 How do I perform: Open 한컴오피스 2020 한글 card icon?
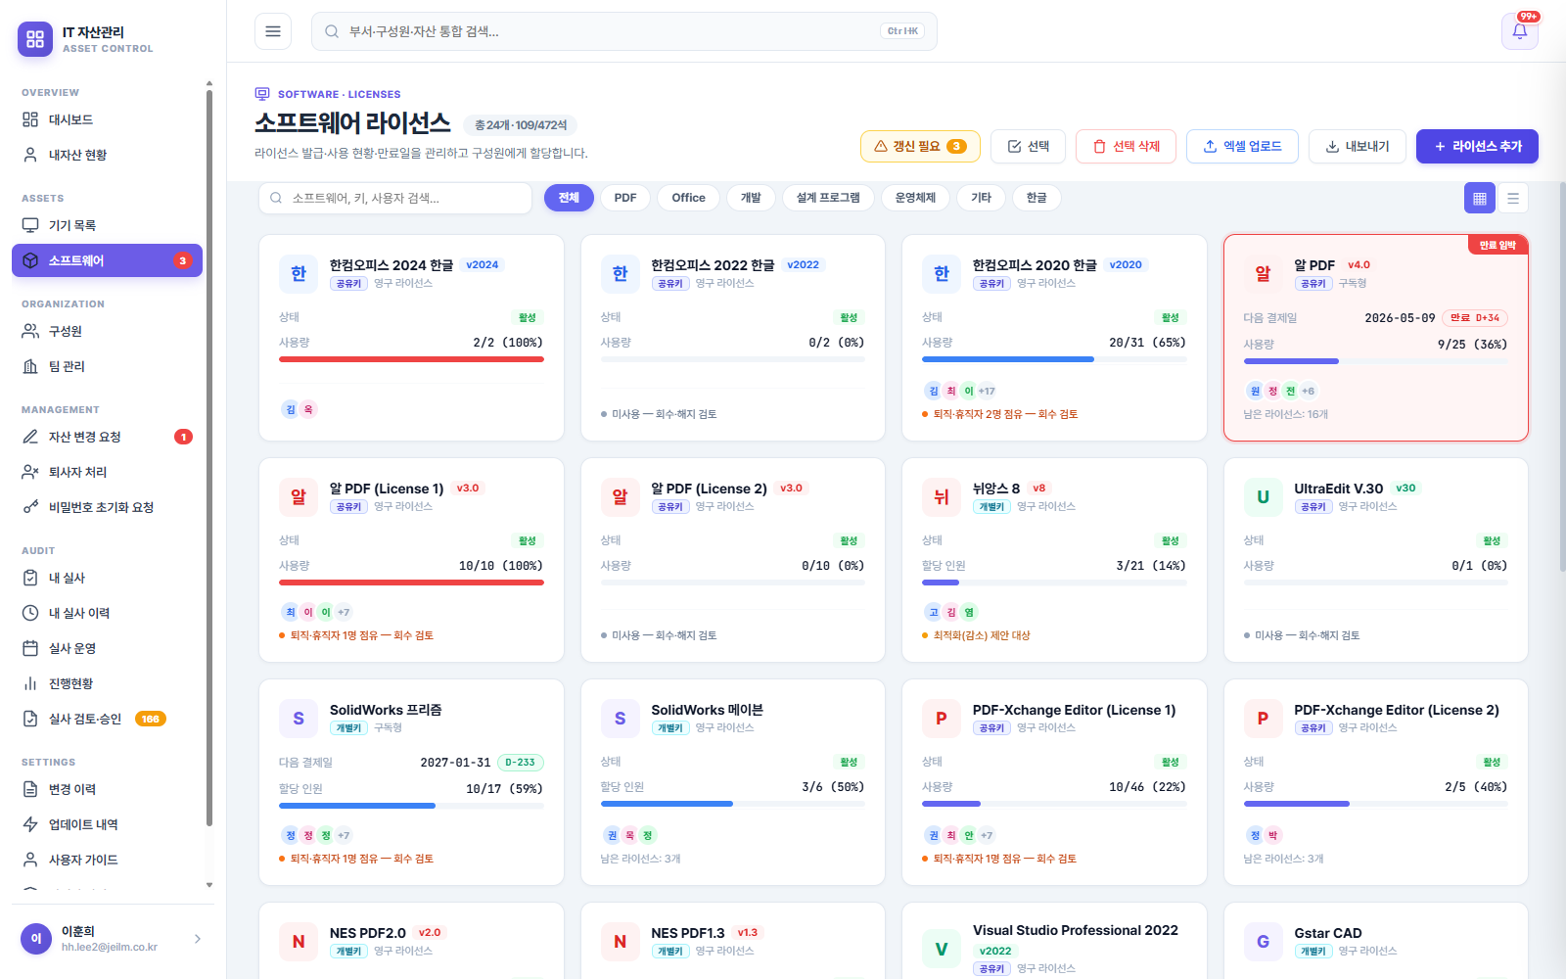(942, 274)
